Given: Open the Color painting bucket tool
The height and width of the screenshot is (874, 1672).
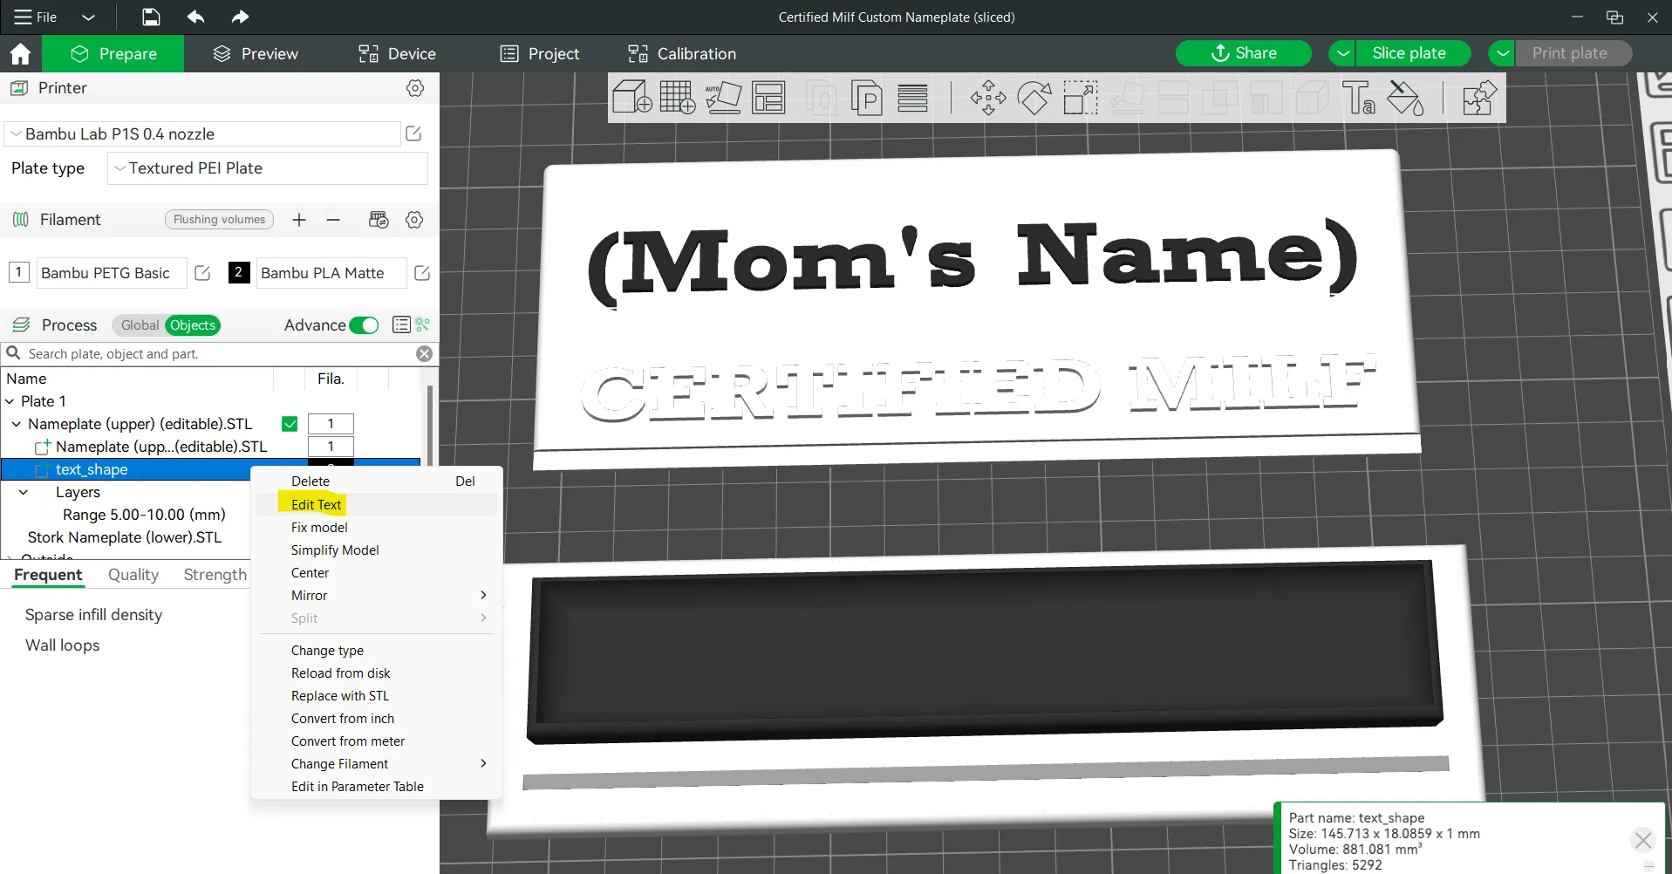Looking at the screenshot, I should click(1405, 98).
